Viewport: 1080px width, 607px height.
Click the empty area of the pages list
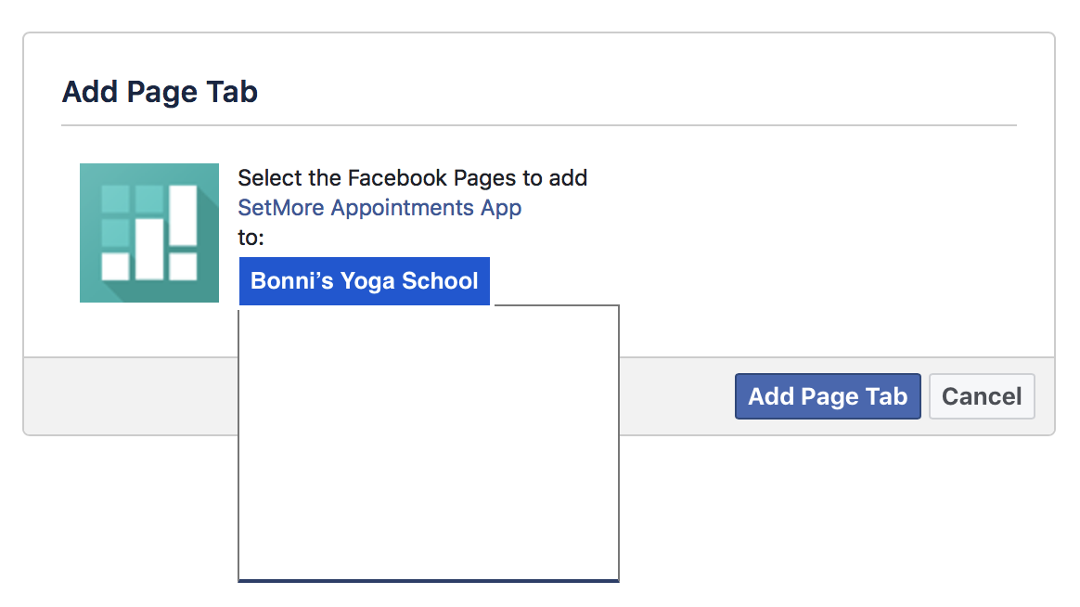pyautogui.click(x=429, y=441)
